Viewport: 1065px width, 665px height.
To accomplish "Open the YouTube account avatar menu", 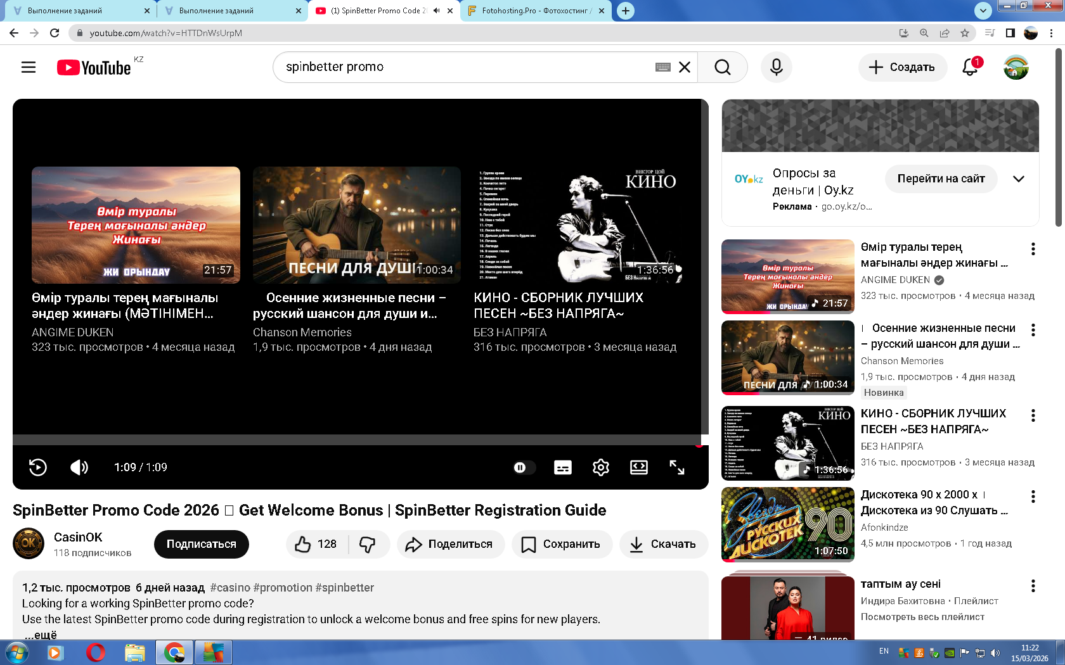I will [1016, 67].
